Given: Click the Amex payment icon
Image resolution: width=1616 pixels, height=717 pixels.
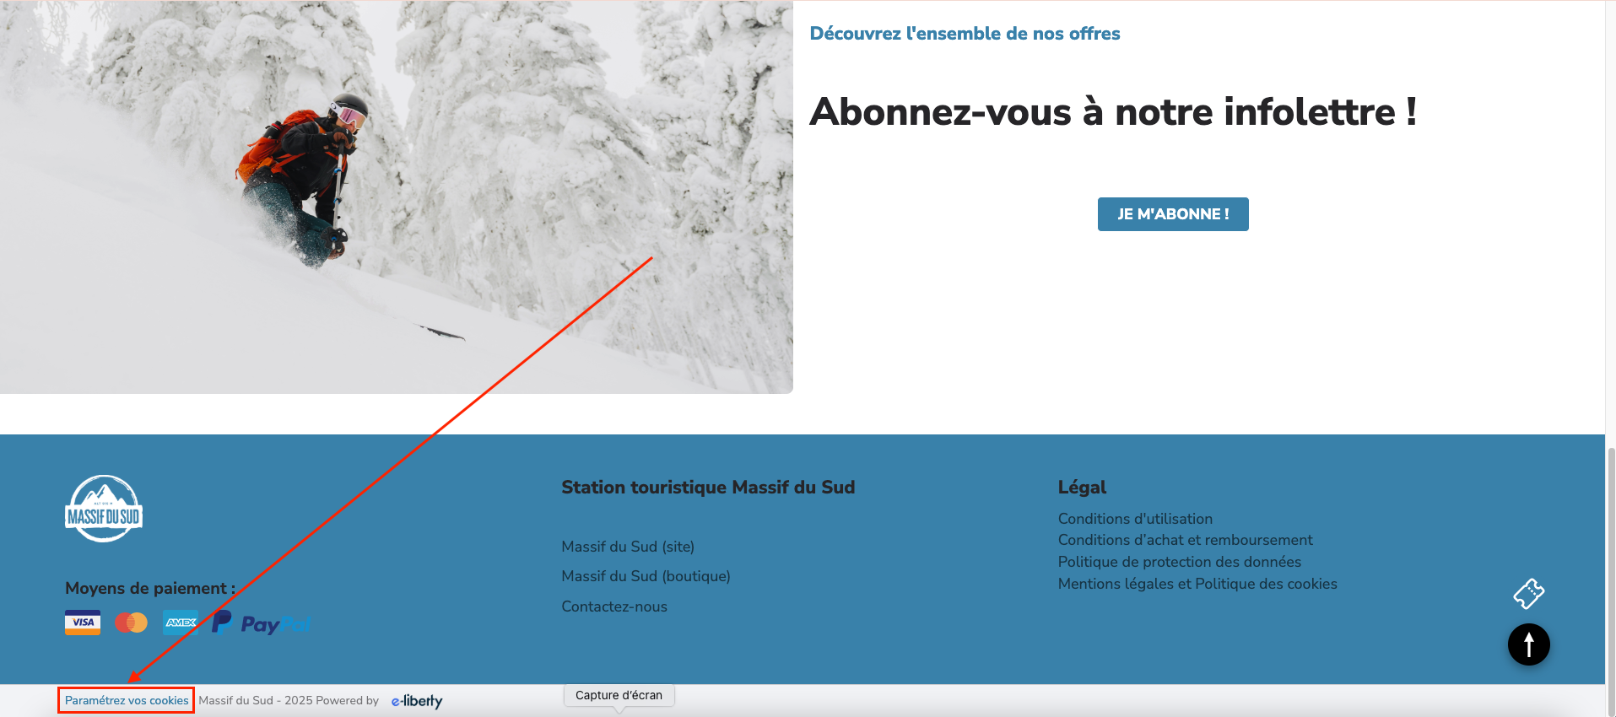Looking at the screenshot, I should pos(181,623).
